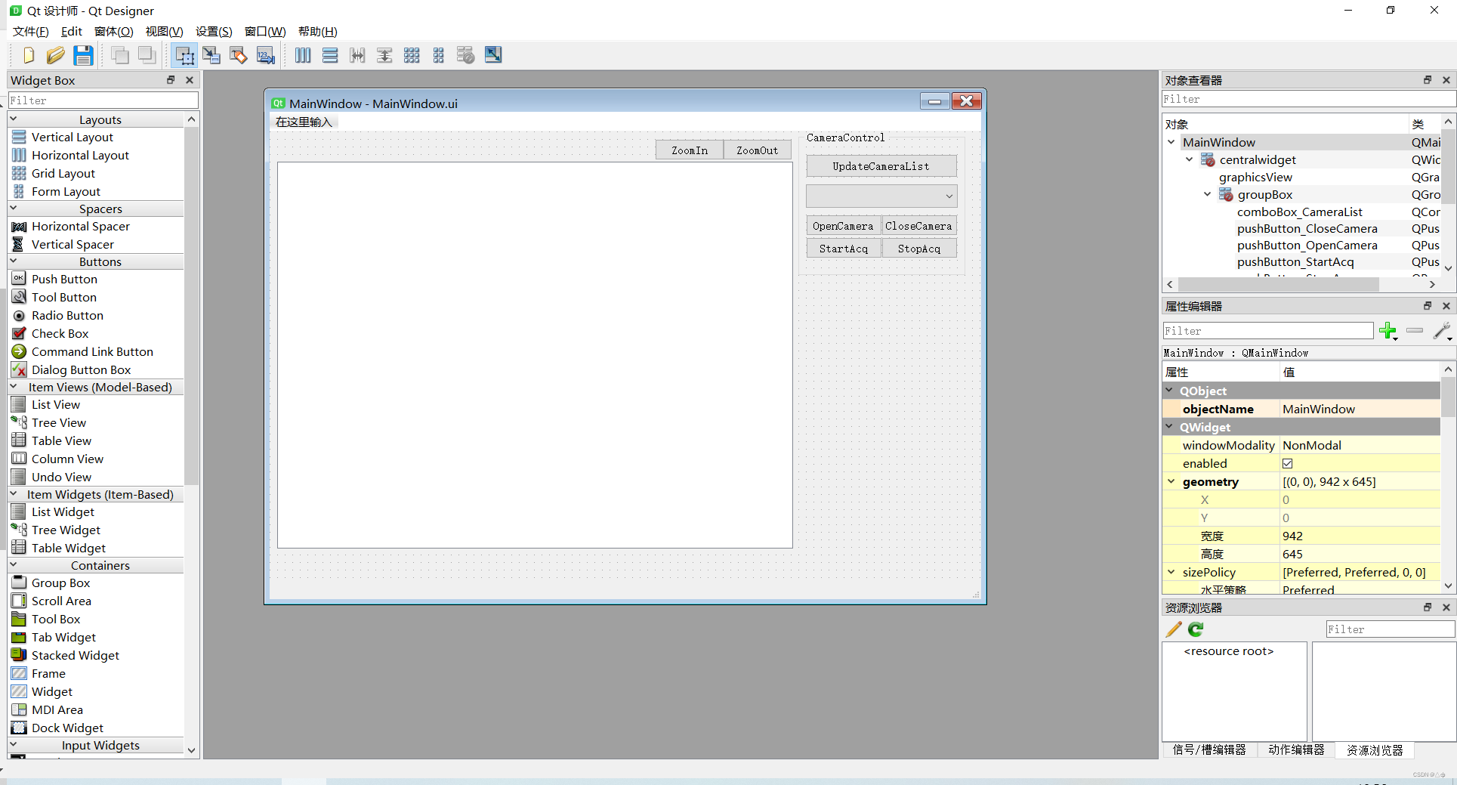
Task: Float the Widget Box panel
Action: pos(171,80)
